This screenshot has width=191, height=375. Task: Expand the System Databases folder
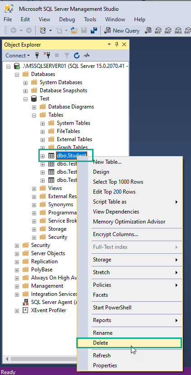click(x=26, y=83)
